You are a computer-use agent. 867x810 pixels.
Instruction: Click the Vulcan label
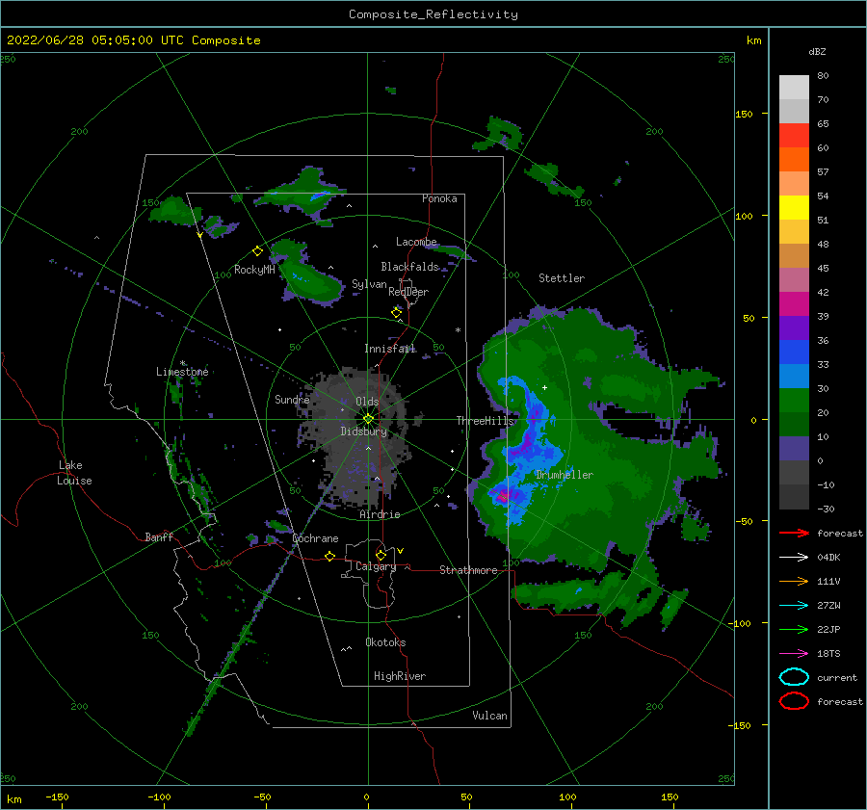[489, 716]
